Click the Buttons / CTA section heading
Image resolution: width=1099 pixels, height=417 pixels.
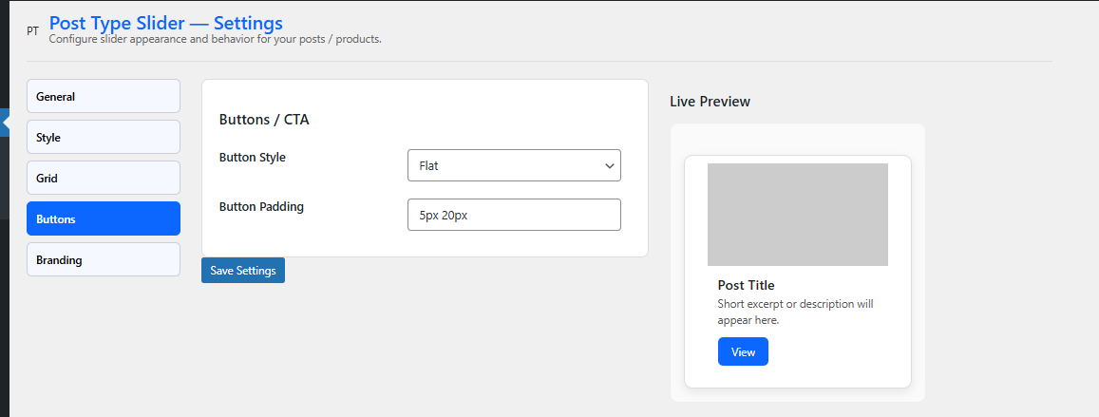[264, 120]
